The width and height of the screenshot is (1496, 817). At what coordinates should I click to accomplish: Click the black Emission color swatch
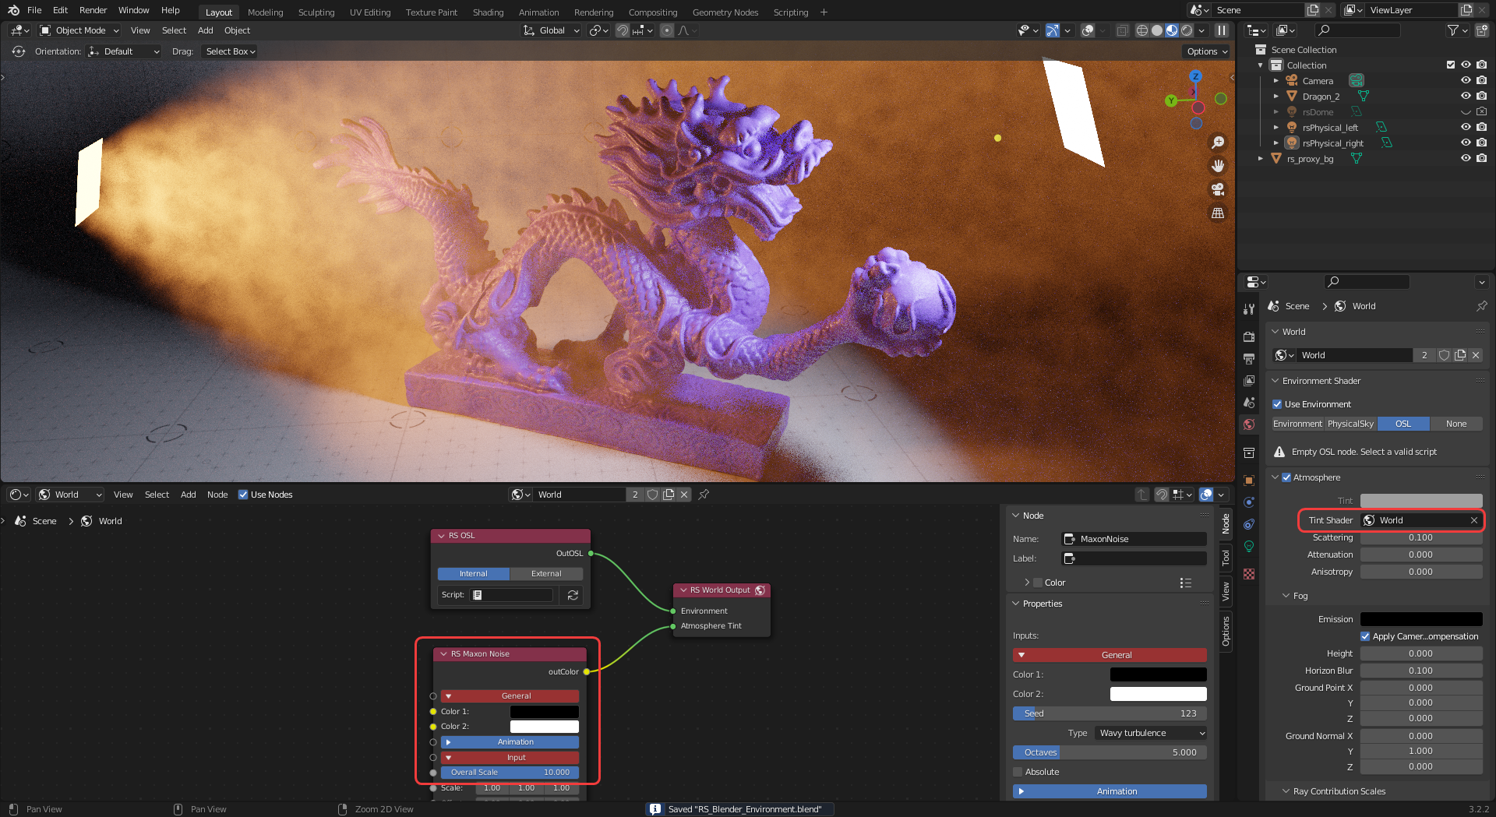click(x=1421, y=619)
